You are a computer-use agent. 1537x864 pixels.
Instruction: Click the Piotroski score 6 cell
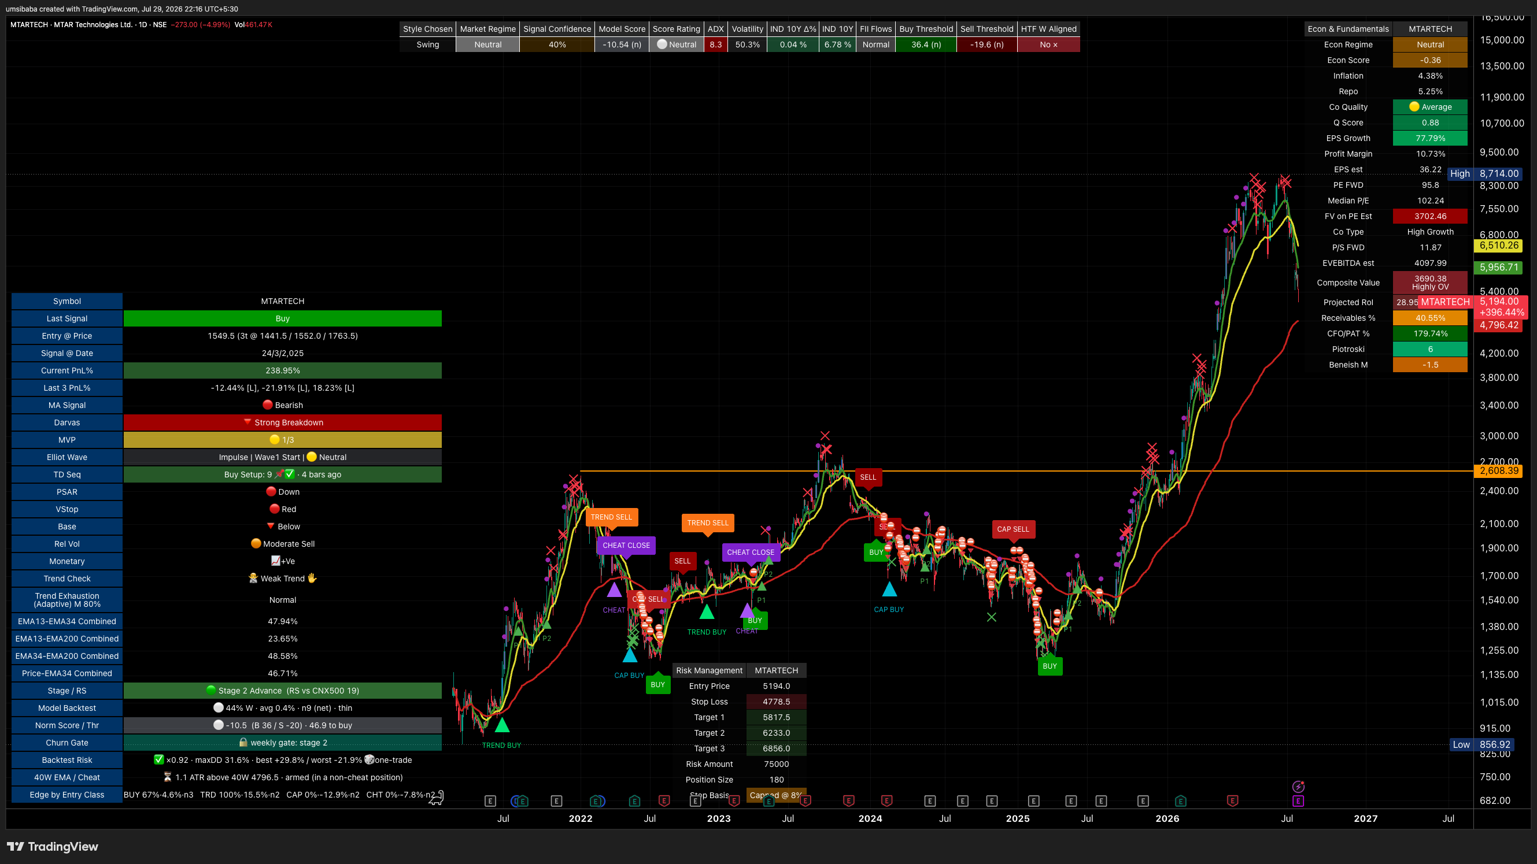coord(1430,350)
